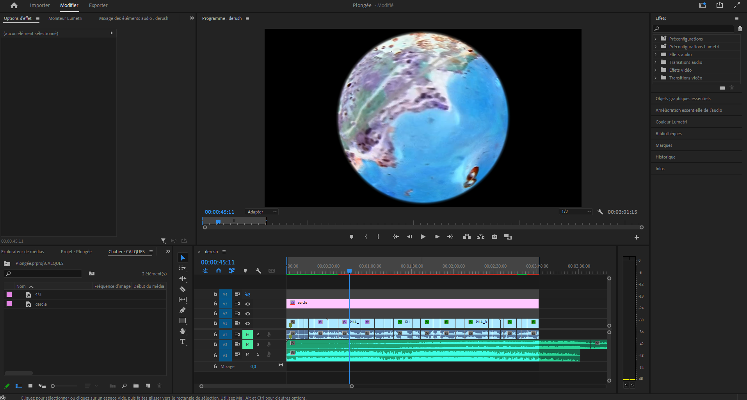Expand the Effets vidéo folder
Viewport: 747px width, 400px height.
pos(656,70)
